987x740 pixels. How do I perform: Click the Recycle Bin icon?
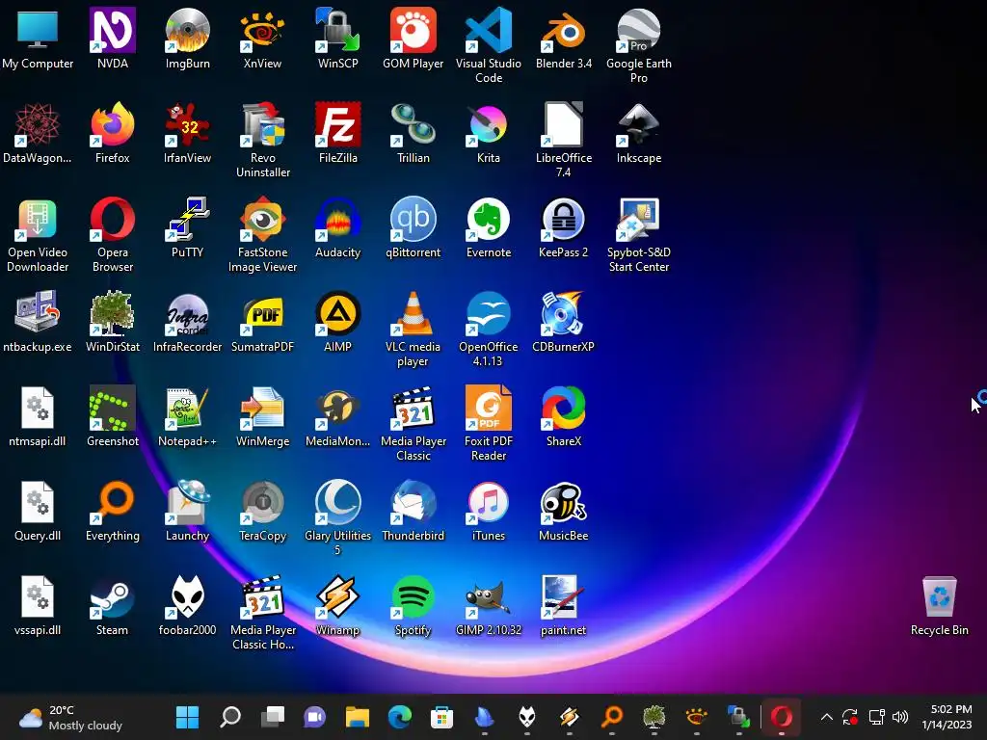coord(939,596)
